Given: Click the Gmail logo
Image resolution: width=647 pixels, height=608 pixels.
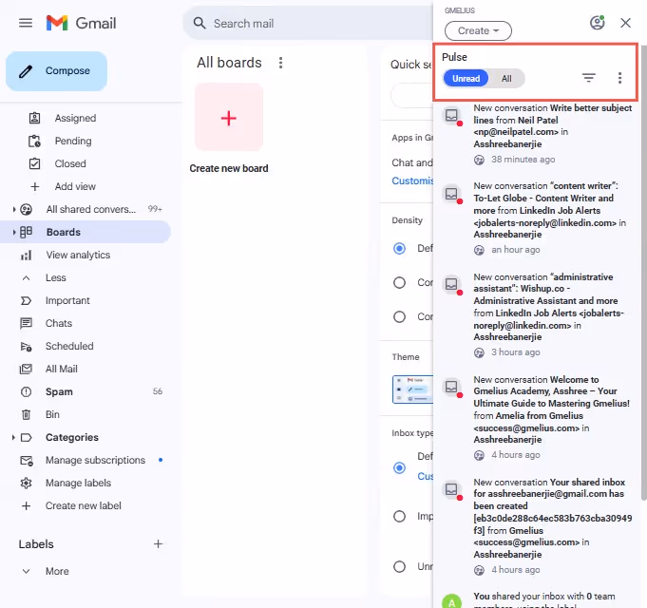Looking at the screenshot, I should (82, 23).
